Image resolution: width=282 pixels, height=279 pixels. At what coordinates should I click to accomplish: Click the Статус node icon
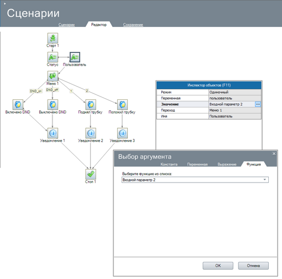tap(52, 57)
